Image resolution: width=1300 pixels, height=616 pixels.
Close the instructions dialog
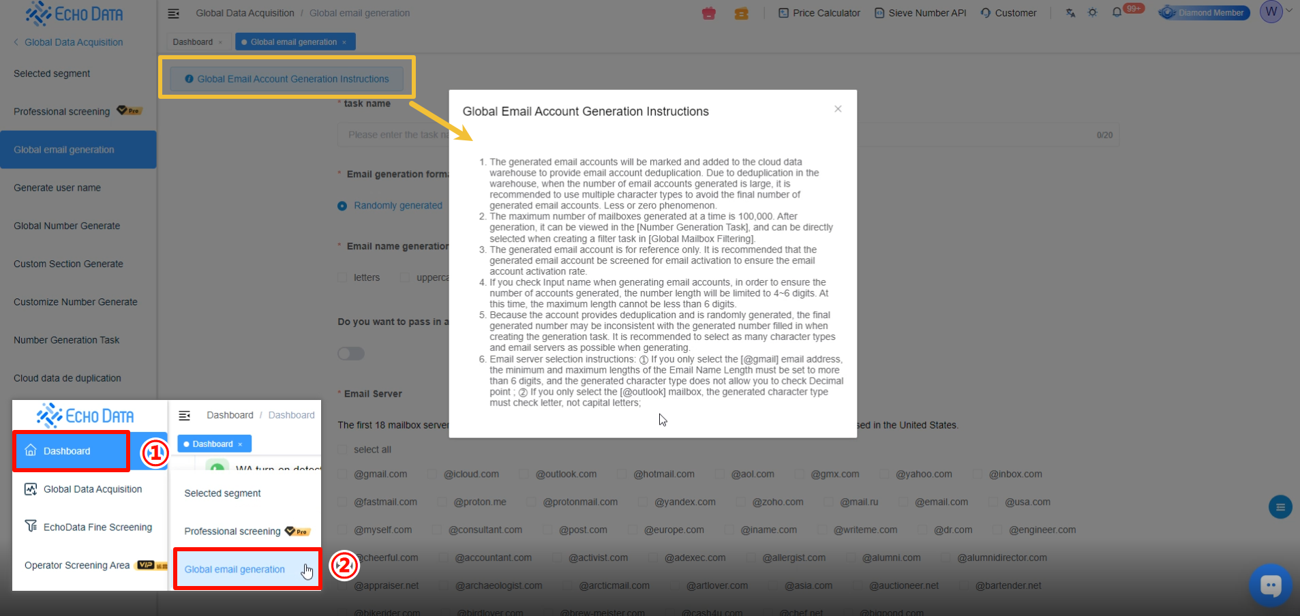[x=838, y=109]
